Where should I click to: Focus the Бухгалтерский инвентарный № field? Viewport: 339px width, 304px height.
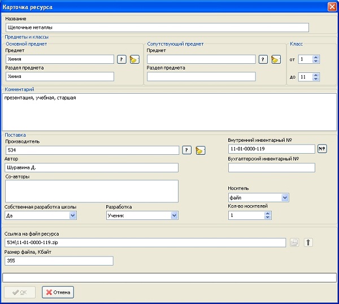click(x=271, y=167)
